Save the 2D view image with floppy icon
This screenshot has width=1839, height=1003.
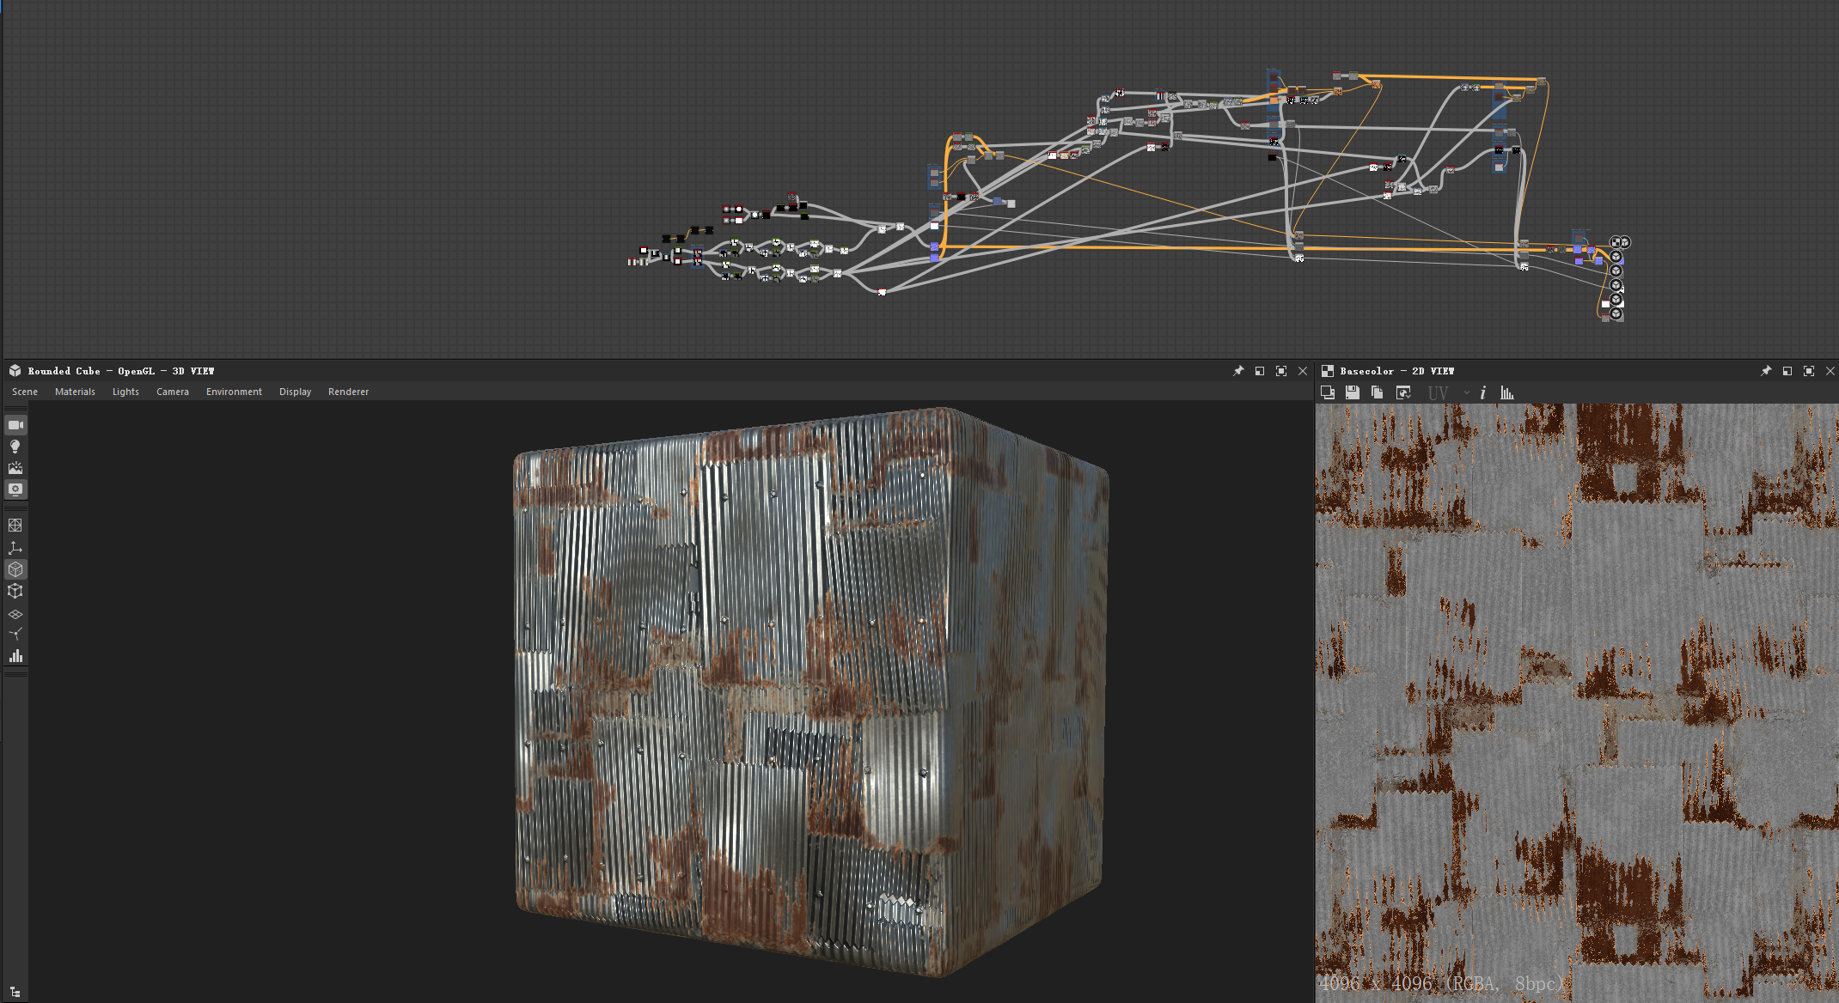[1353, 392]
